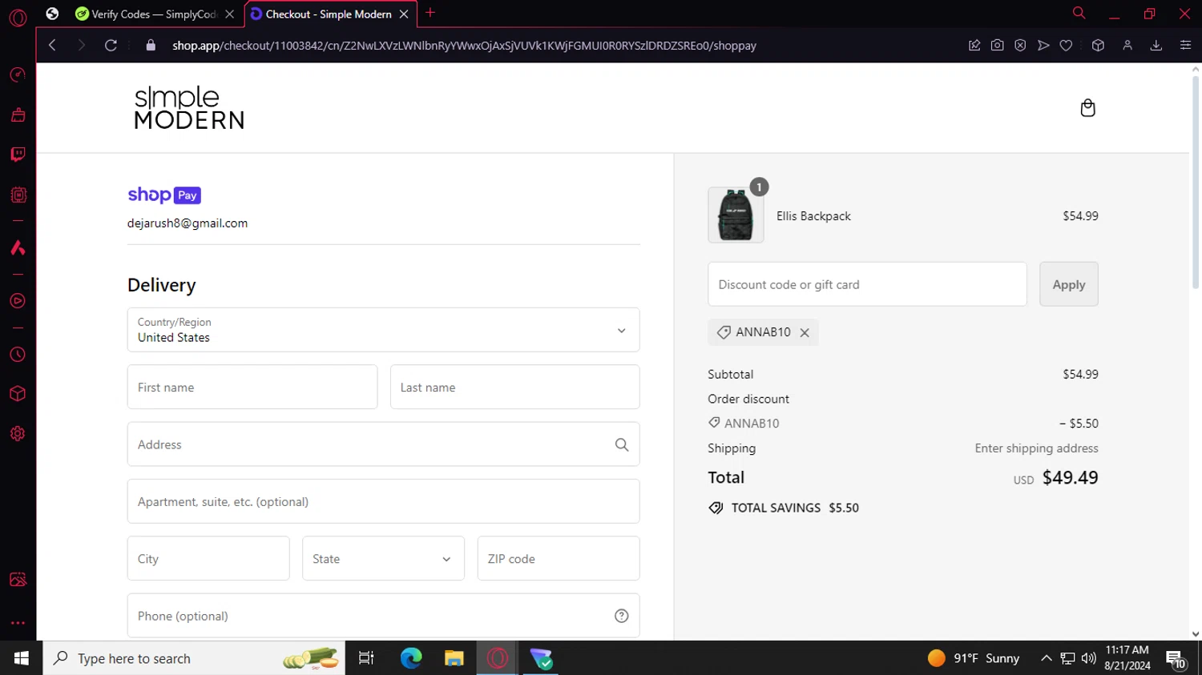Image resolution: width=1202 pixels, height=675 pixels.
Task: Show hidden system tray icons chevron
Action: pyautogui.click(x=1046, y=658)
